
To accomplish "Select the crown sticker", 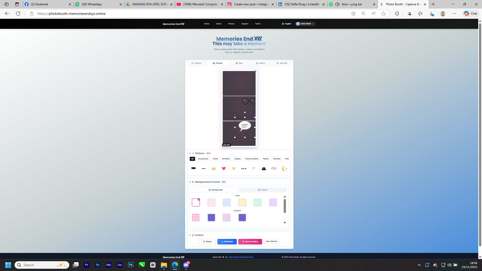I will 214,168.
